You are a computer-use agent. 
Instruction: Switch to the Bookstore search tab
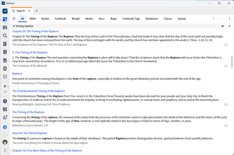152,18
